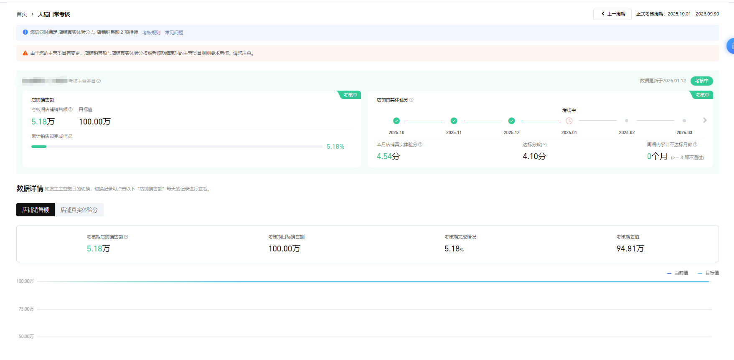Screen dimensions: 734x360
Task: Open the 考核规则 link
Action: (x=151, y=33)
